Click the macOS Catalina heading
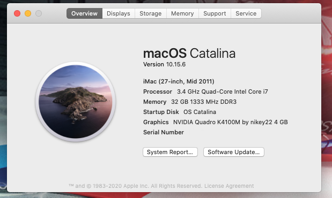This screenshot has height=198, width=332. point(189,54)
